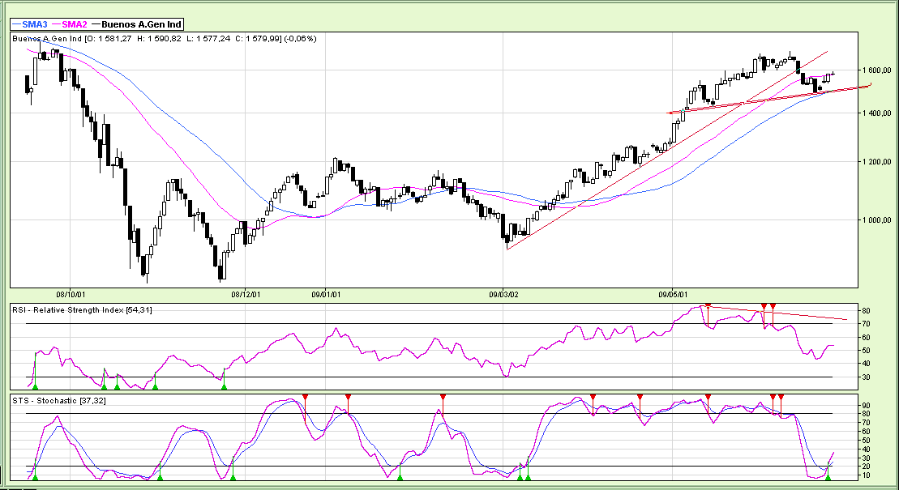Click the 1 600,00 price axis label

(x=876, y=70)
